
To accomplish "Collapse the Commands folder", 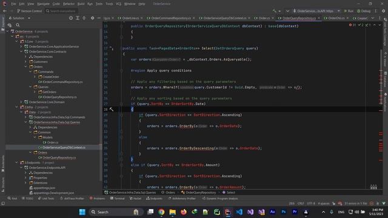I will tap(30, 71).
